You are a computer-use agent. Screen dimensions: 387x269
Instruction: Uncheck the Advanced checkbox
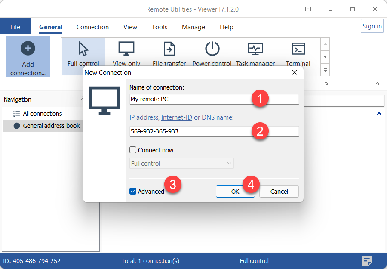133,191
